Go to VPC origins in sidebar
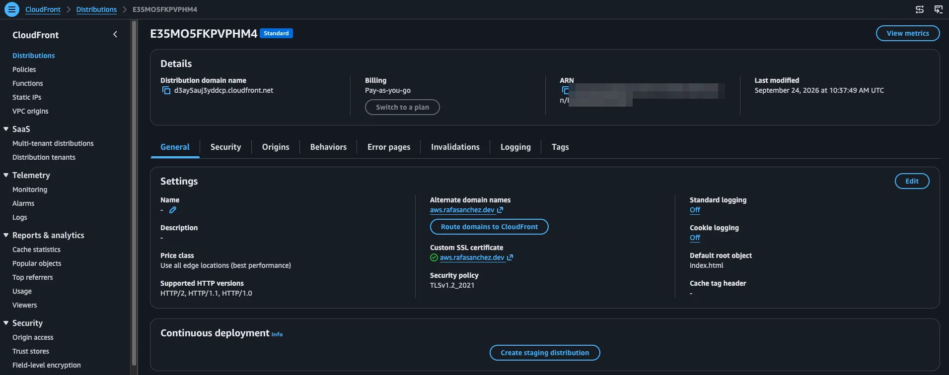 [x=30, y=111]
